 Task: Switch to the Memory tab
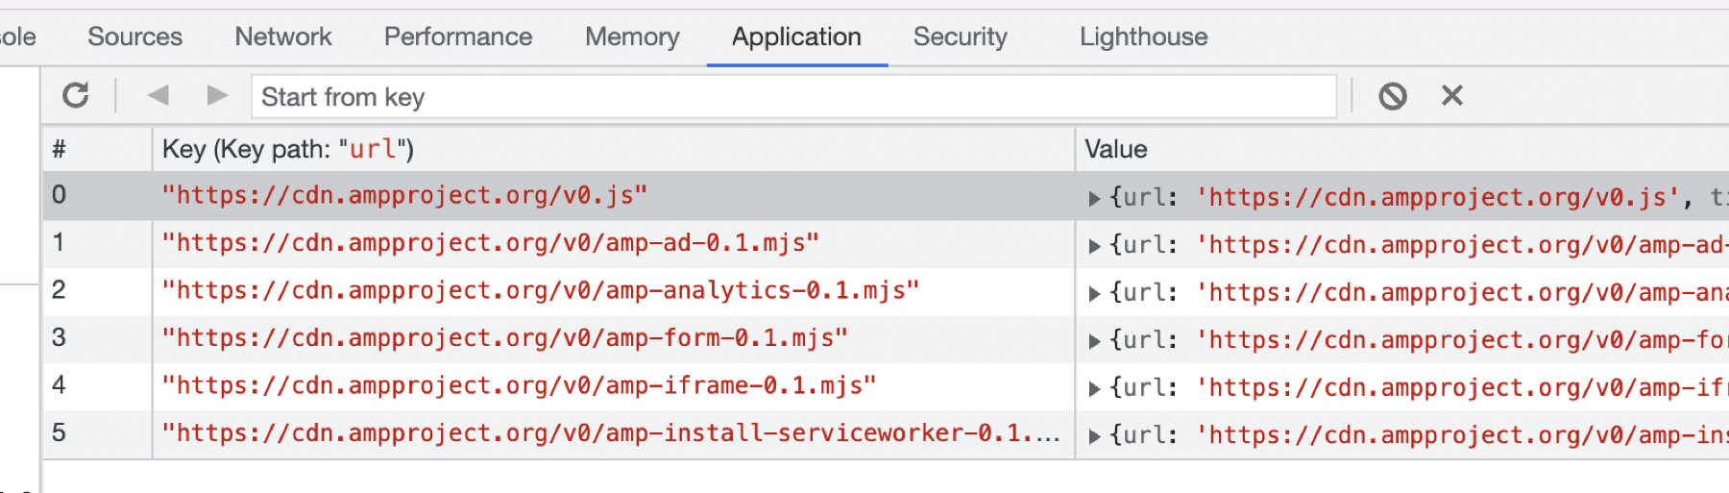[632, 37]
